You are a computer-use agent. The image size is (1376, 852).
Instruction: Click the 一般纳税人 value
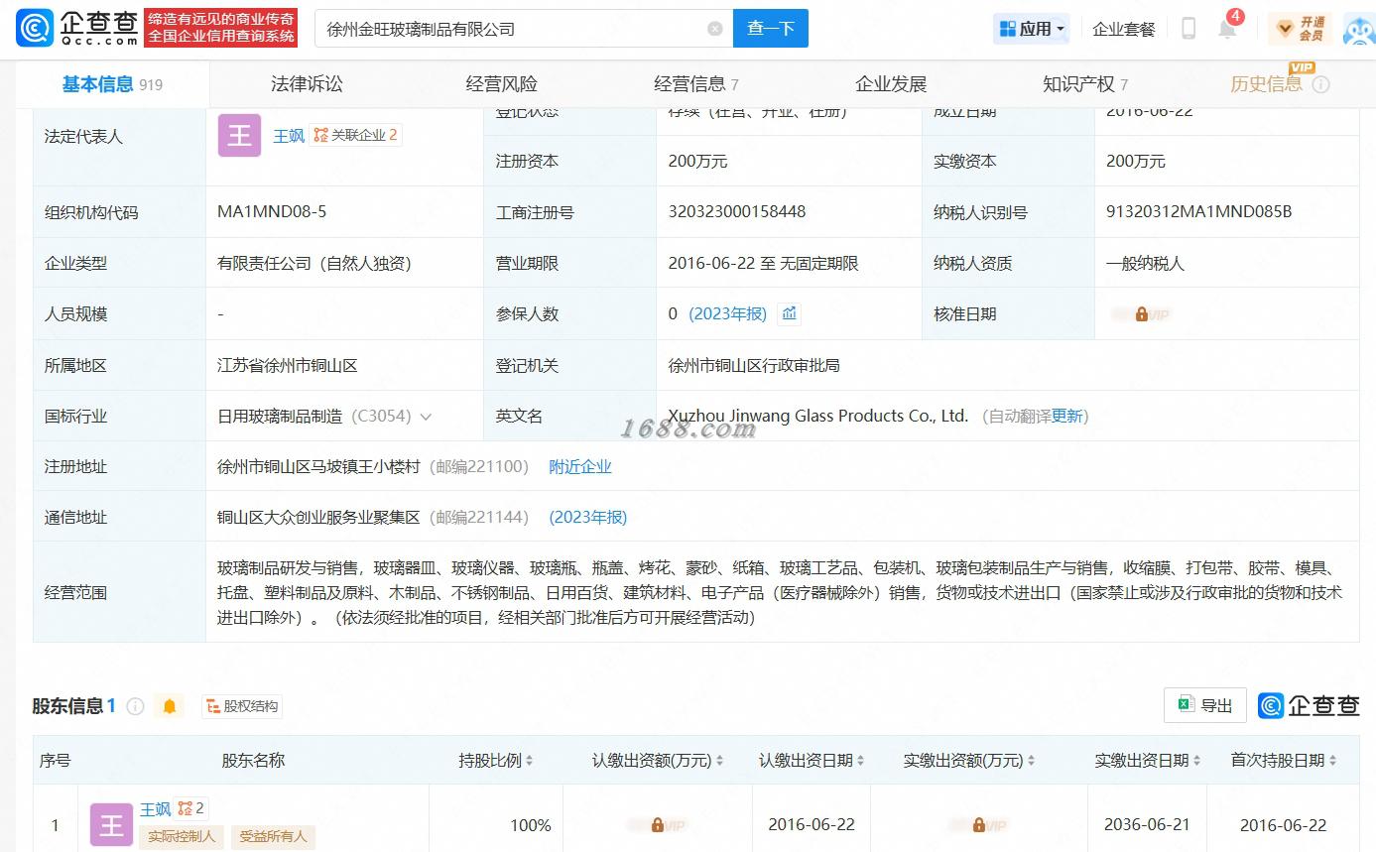click(x=1146, y=263)
